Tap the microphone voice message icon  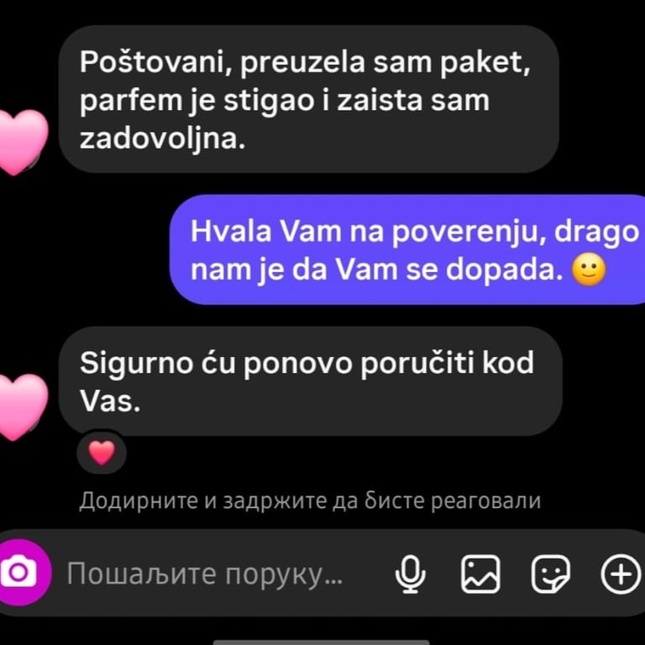(x=410, y=574)
